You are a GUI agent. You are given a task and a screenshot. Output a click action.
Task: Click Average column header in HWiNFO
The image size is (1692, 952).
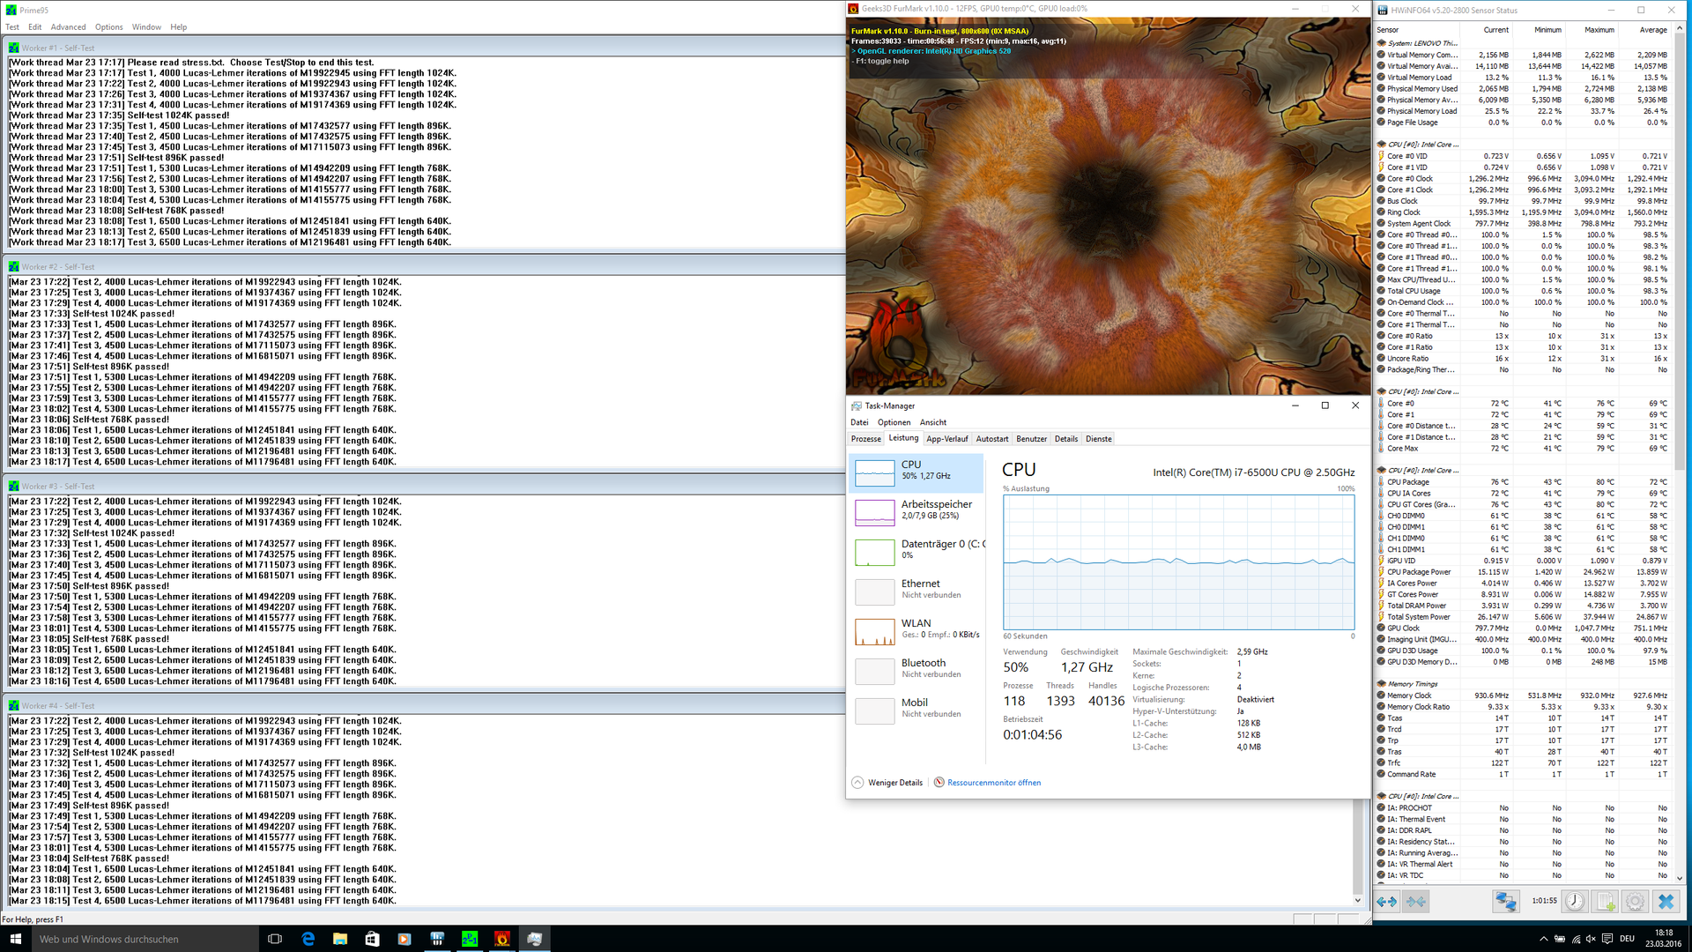pos(1653,30)
